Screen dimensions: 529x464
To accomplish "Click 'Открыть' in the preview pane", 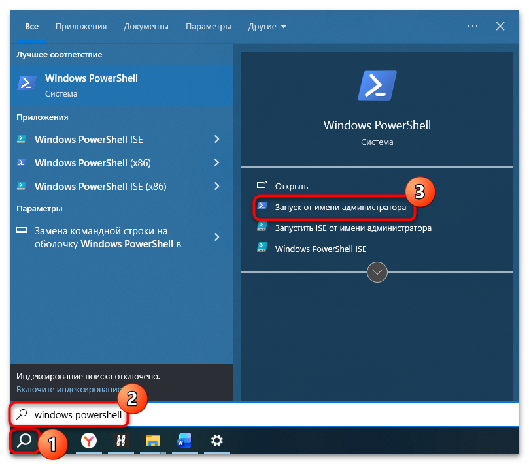I will click(292, 186).
